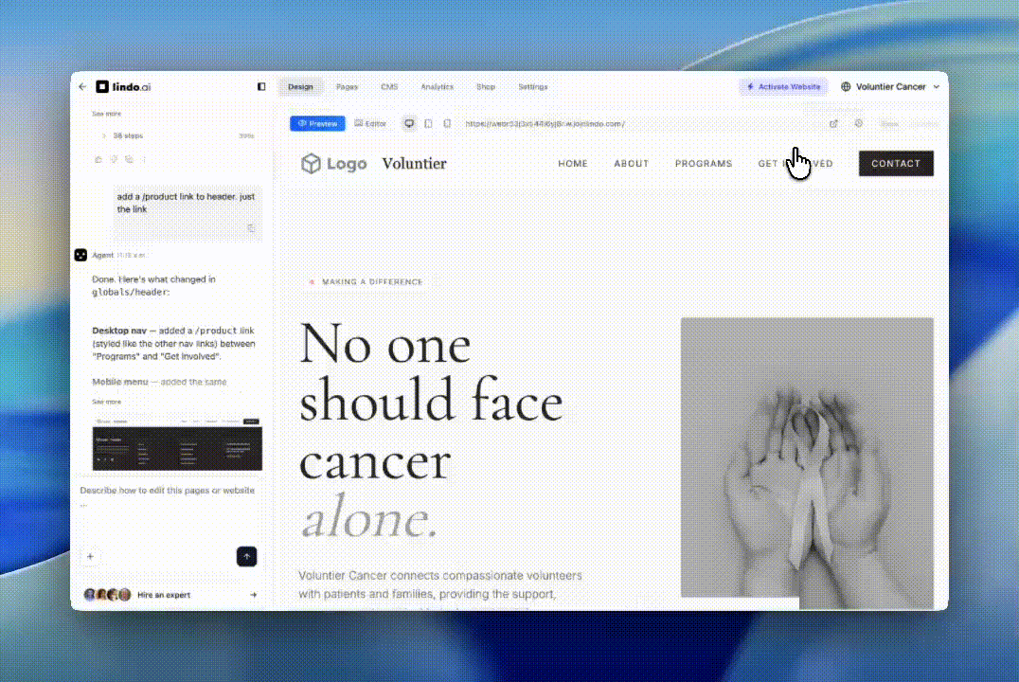Click the site URL address field
Image resolution: width=1019 pixels, height=682 pixels.
(x=545, y=123)
